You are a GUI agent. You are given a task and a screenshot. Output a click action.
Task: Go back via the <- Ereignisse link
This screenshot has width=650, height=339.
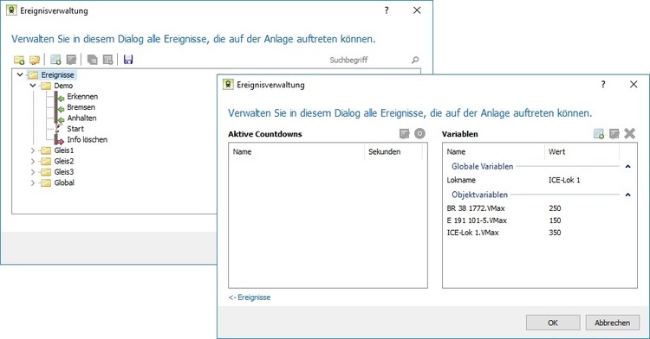[x=250, y=297]
